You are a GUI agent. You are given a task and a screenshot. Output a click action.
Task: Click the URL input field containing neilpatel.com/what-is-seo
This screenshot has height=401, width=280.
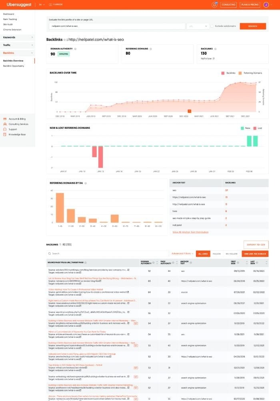click(117, 26)
